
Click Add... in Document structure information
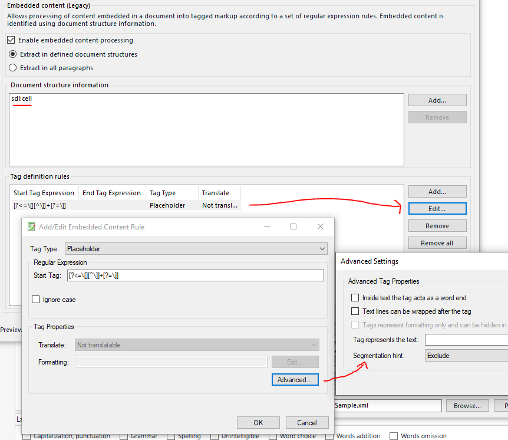(437, 100)
